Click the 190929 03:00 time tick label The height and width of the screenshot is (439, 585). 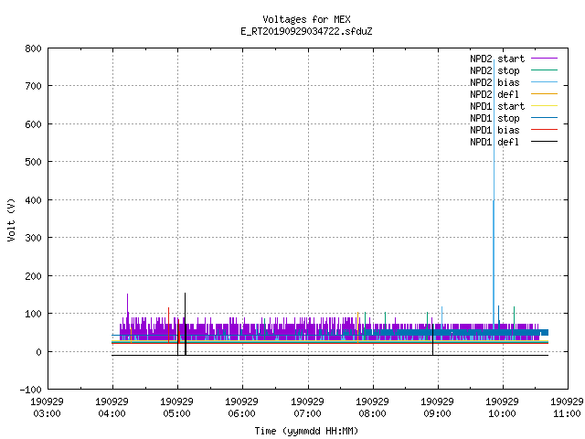pos(47,408)
